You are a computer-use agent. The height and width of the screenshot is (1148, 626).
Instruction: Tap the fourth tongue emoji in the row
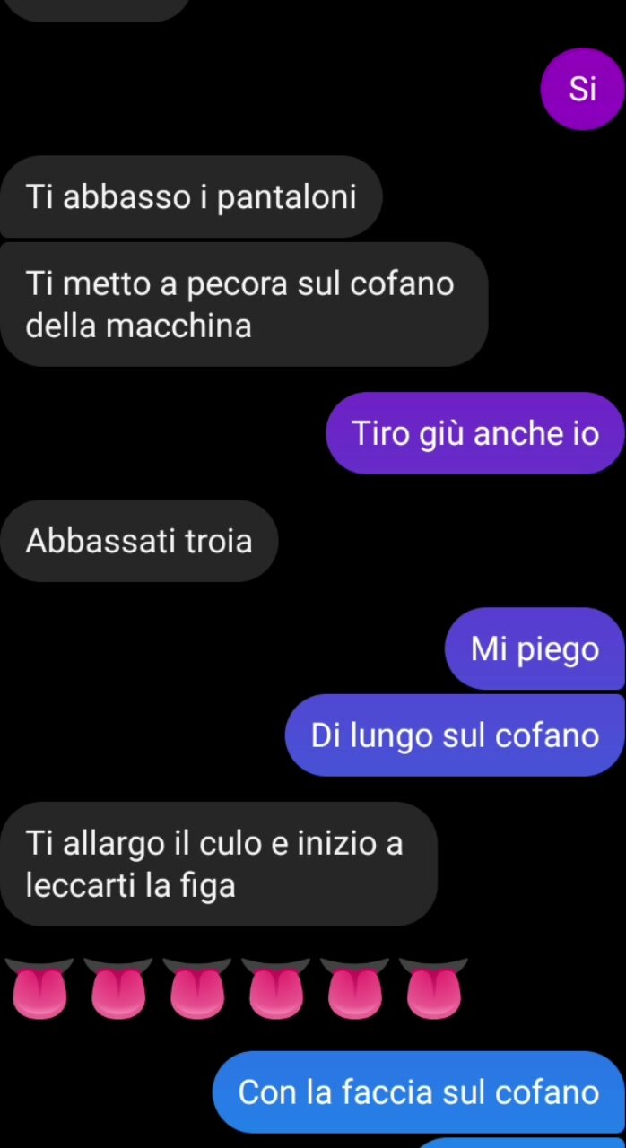click(x=275, y=988)
